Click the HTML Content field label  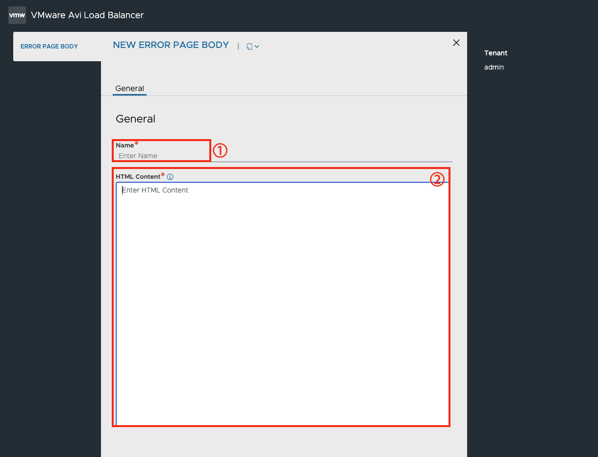pyautogui.click(x=138, y=177)
